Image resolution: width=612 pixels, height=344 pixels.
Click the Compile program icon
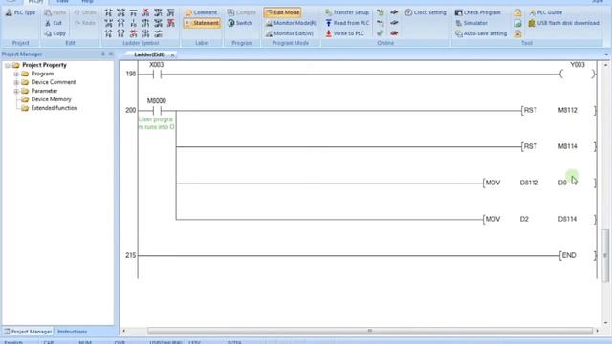[x=242, y=12]
